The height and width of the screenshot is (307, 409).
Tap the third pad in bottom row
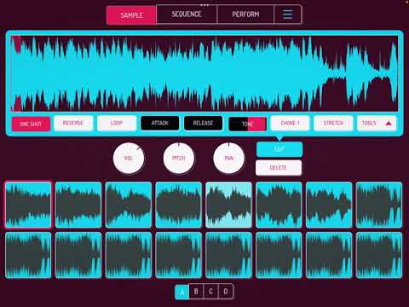click(x=129, y=255)
